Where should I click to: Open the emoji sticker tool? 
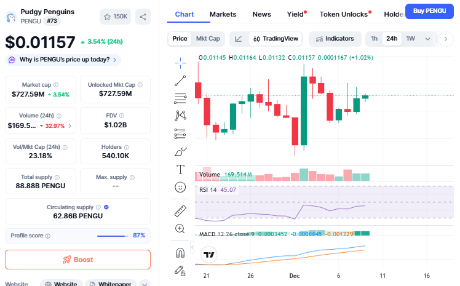pyautogui.click(x=180, y=187)
